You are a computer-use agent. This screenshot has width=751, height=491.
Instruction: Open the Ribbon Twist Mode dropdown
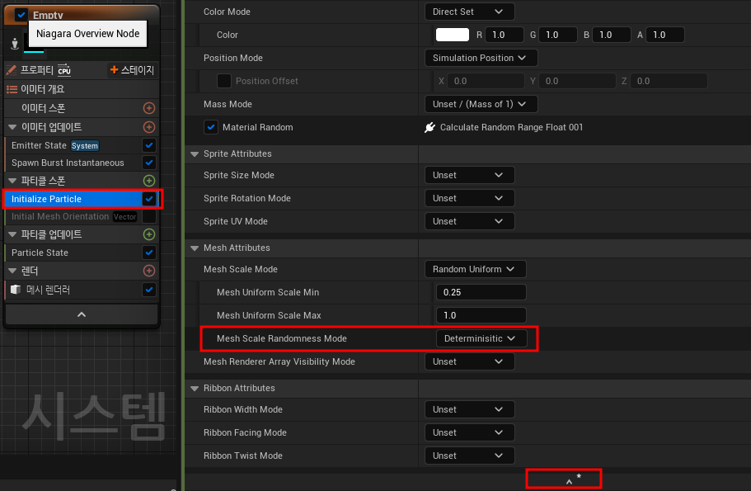coord(469,456)
